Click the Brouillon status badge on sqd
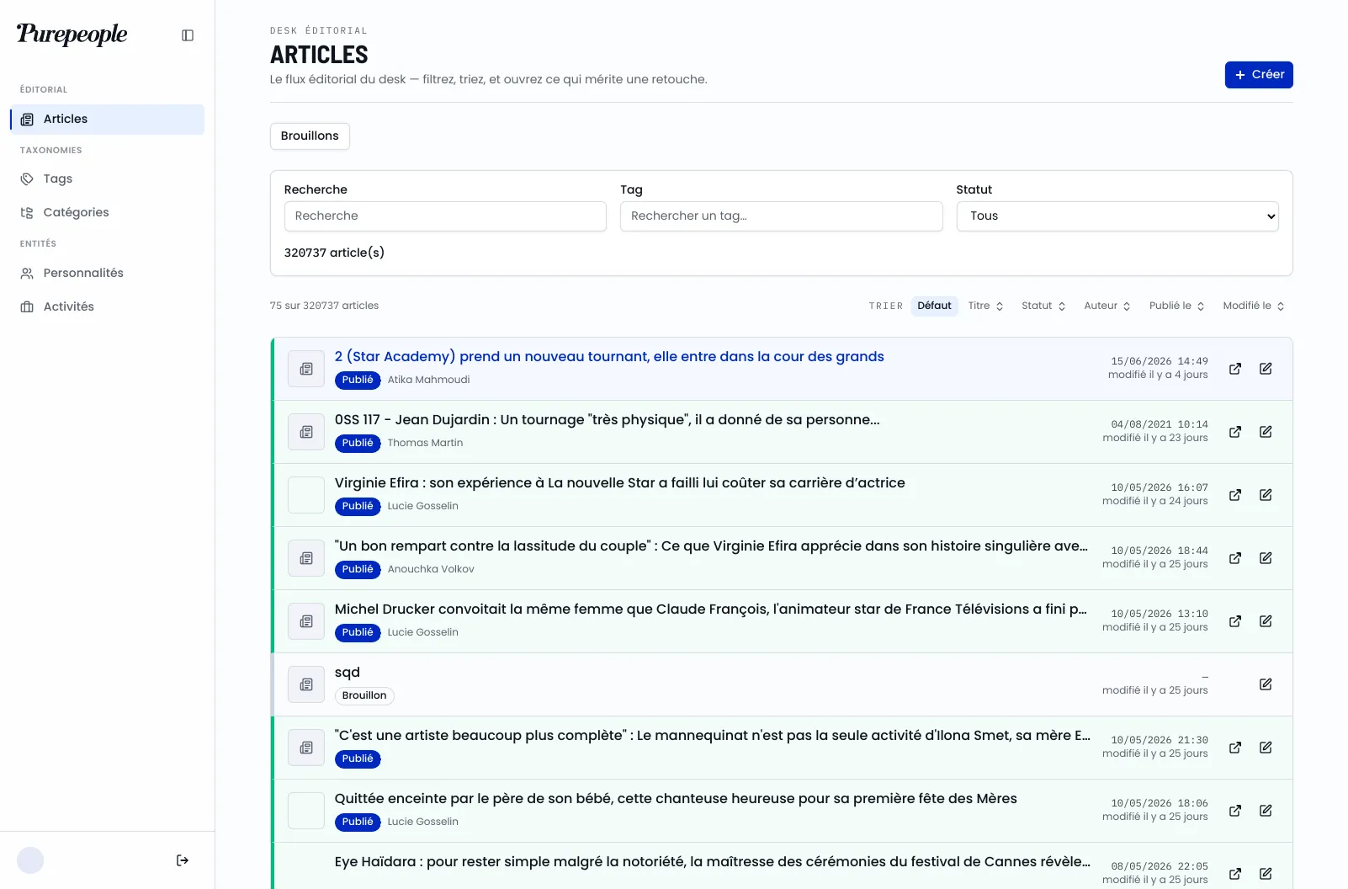This screenshot has width=1348, height=889. (364, 696)
